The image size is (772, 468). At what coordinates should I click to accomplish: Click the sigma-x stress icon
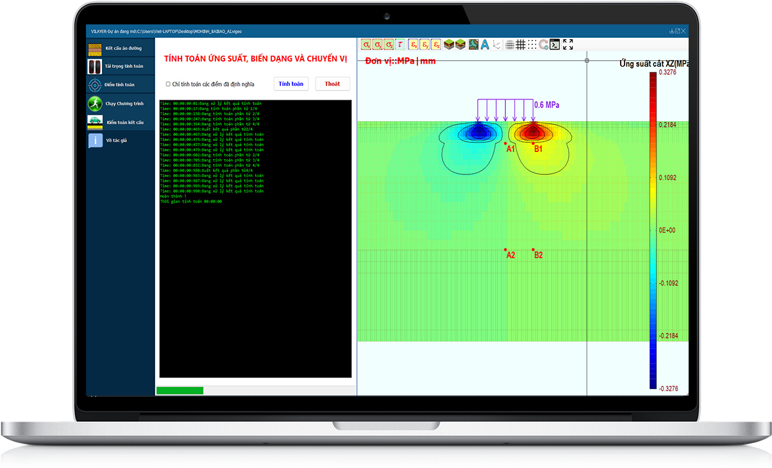pyautogui.click(x=366, y=44)
